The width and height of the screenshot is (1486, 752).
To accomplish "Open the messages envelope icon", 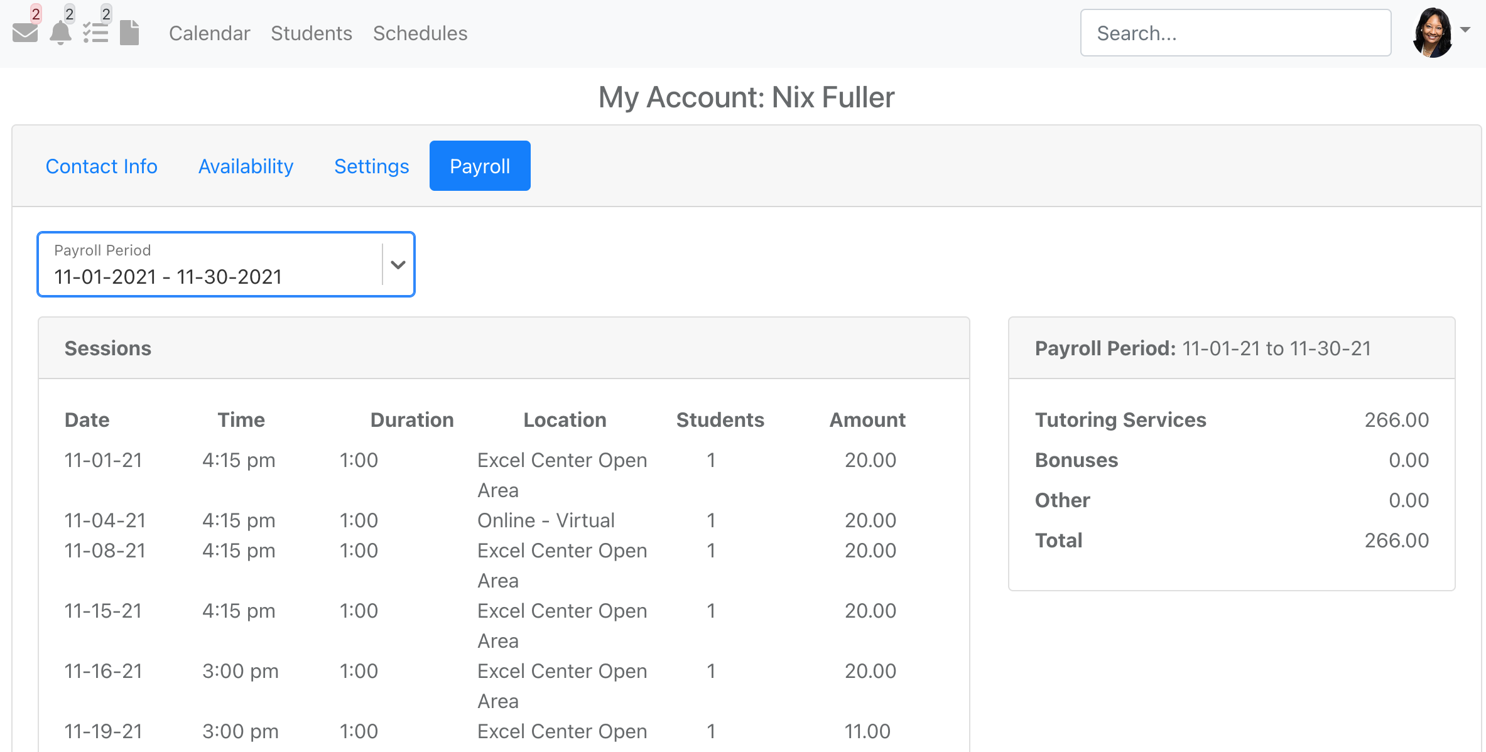I will click(x=25, y=33).
